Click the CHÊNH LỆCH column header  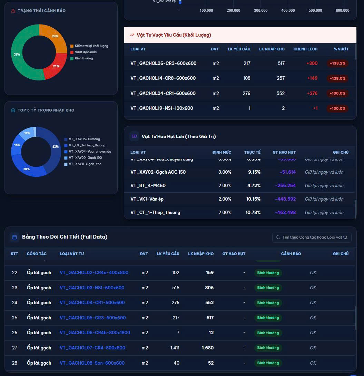click(x=306, y=49)
